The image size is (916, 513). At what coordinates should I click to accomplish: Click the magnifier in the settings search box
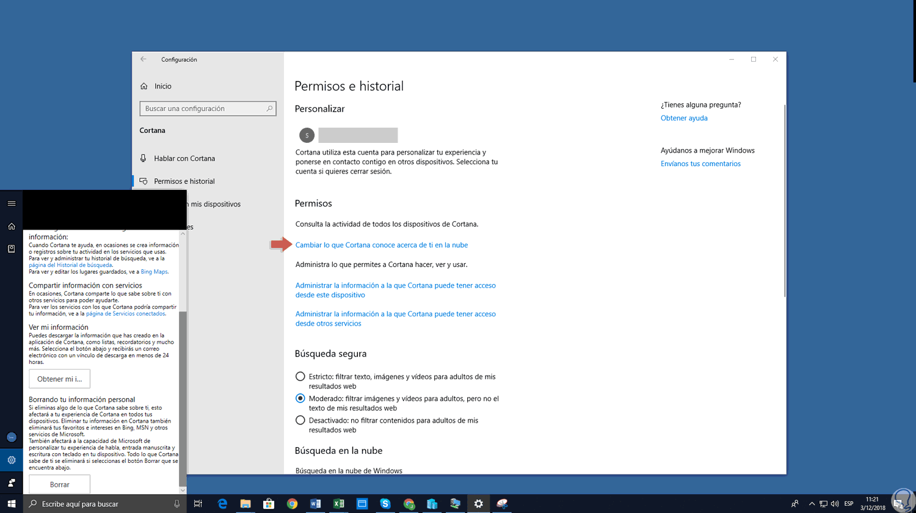pos(269,109)
